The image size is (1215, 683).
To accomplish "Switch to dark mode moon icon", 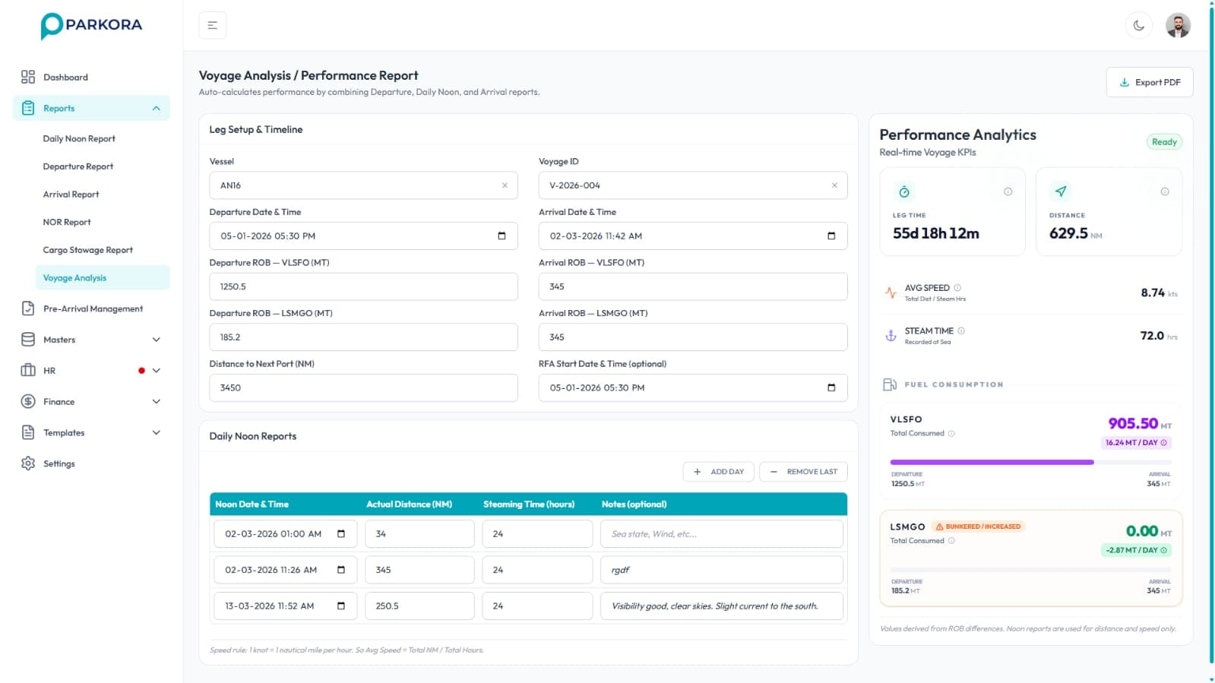I will pos(1138,25).
